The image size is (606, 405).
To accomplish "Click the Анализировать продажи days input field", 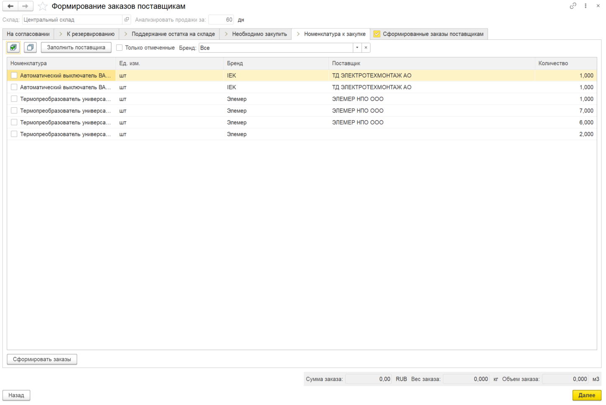I will 221,20.
